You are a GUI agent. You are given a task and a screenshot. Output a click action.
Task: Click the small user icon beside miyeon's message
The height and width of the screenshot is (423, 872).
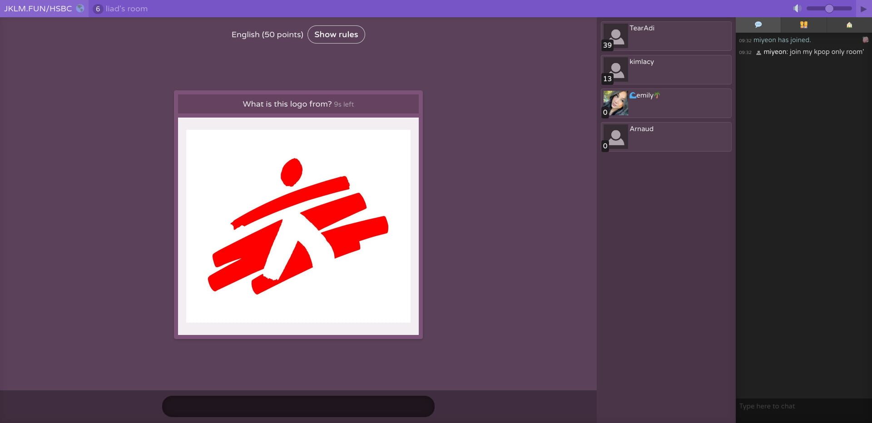[x=758, y=53]
